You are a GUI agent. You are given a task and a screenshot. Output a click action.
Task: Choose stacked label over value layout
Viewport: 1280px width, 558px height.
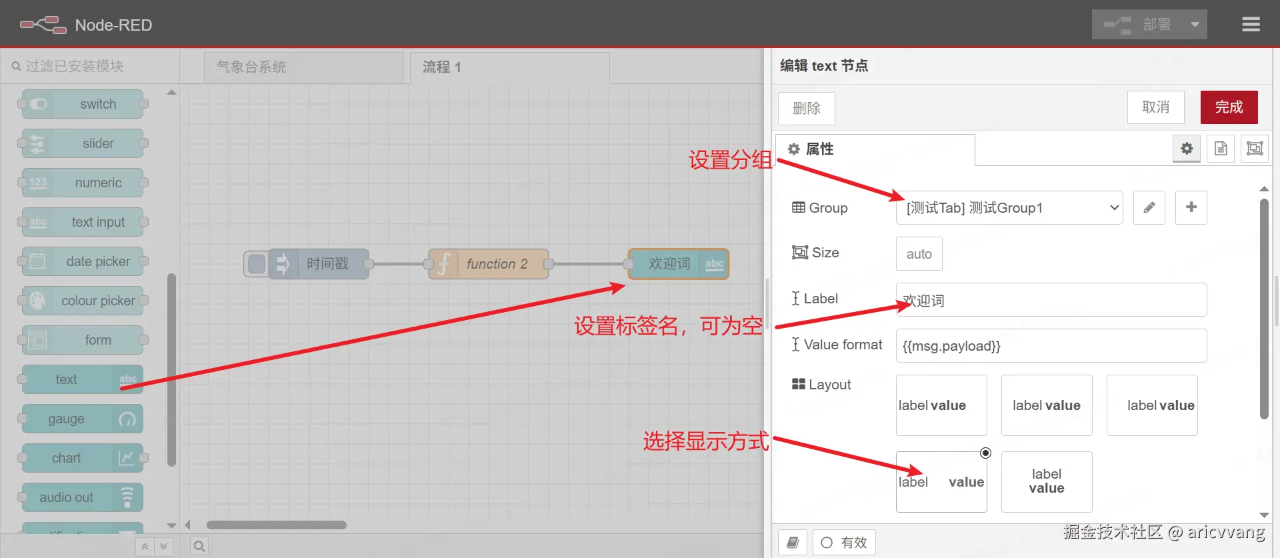(1047, 482)
